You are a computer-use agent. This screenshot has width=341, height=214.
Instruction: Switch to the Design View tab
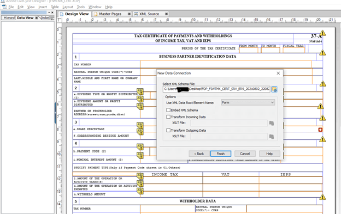[x=74, y=14]
